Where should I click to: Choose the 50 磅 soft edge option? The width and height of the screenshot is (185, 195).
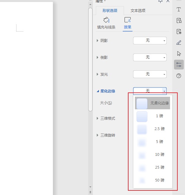pos(152,180)
